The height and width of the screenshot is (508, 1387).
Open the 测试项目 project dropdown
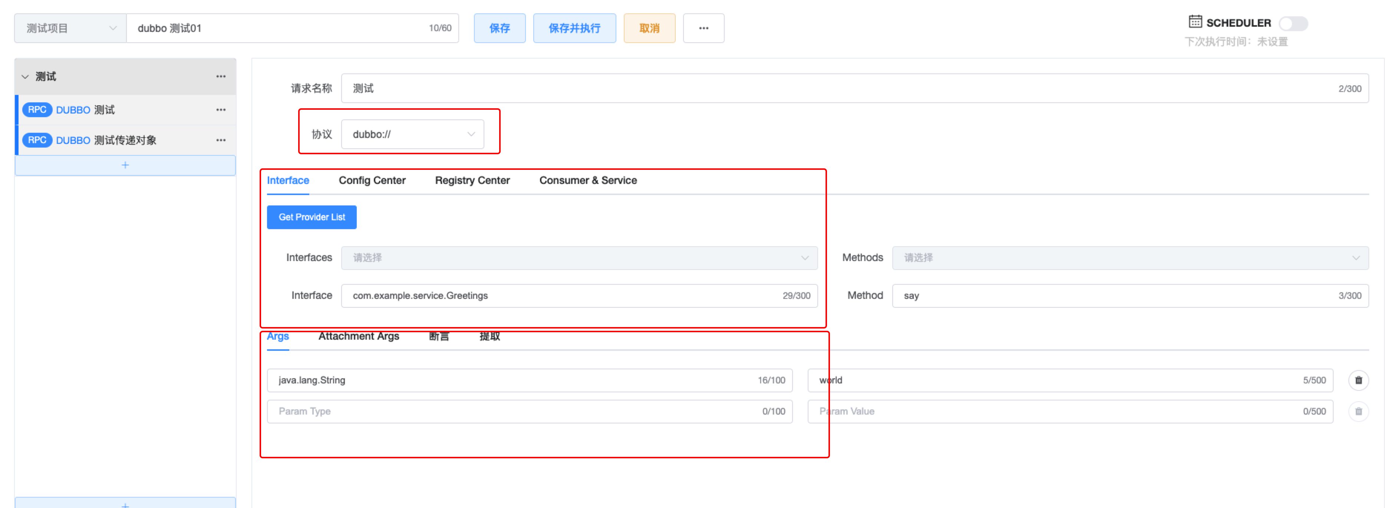click(x=70, y=28)
